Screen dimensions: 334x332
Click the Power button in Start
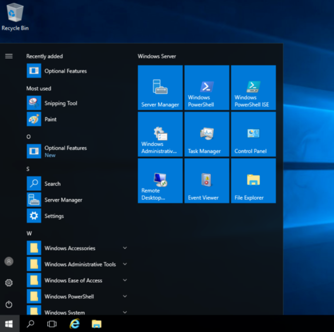pyautogui.click(x=9, y=304)
